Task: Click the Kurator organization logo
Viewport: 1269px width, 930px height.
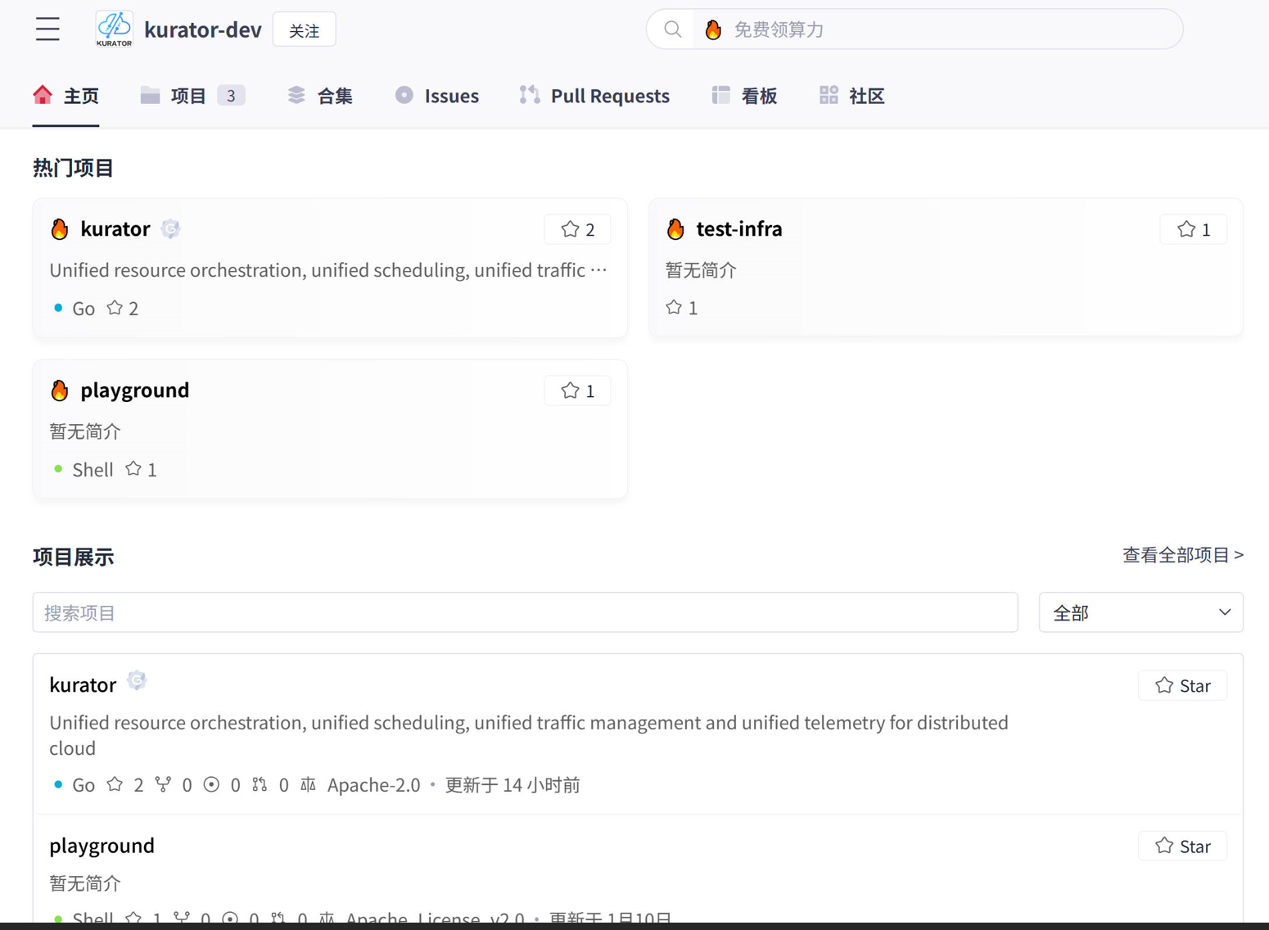Action: [x=114, y=29]
